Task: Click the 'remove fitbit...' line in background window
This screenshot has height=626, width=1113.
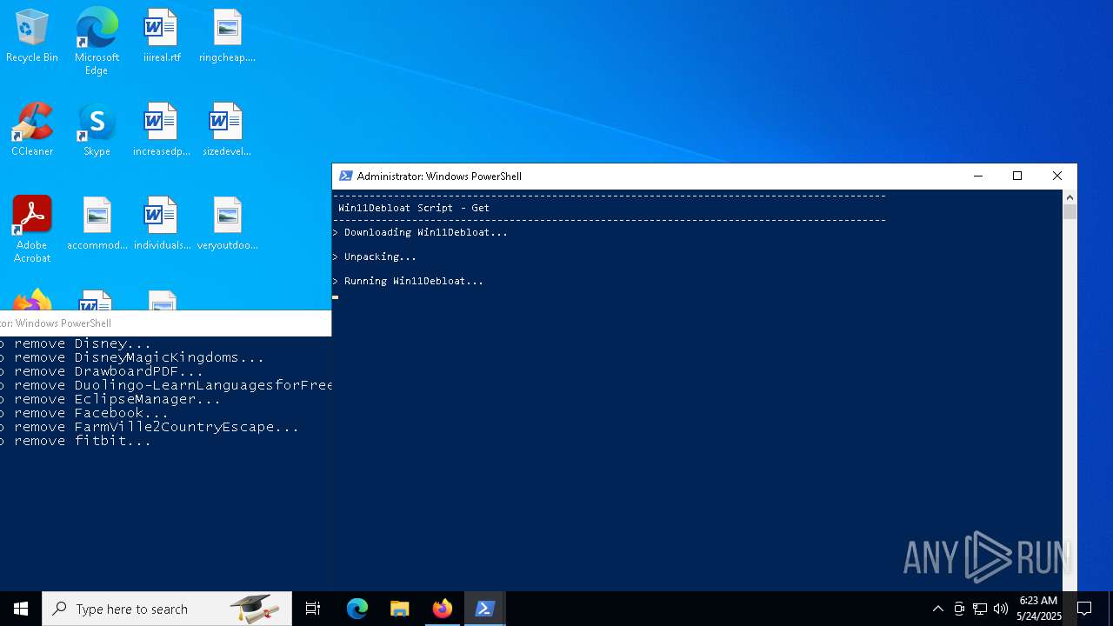Action: coord(76,441)
